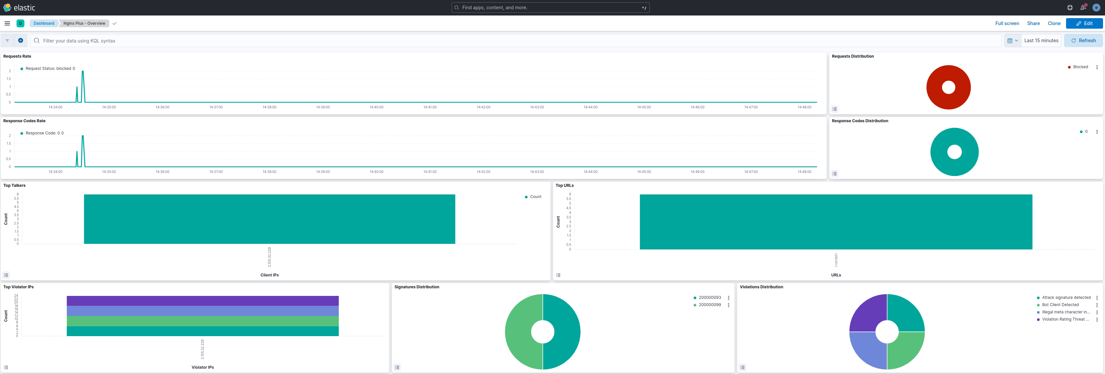Click the 'Client IPs' axis label
This screenshot has width=1105, height=374.
click(x=269, y=275)
